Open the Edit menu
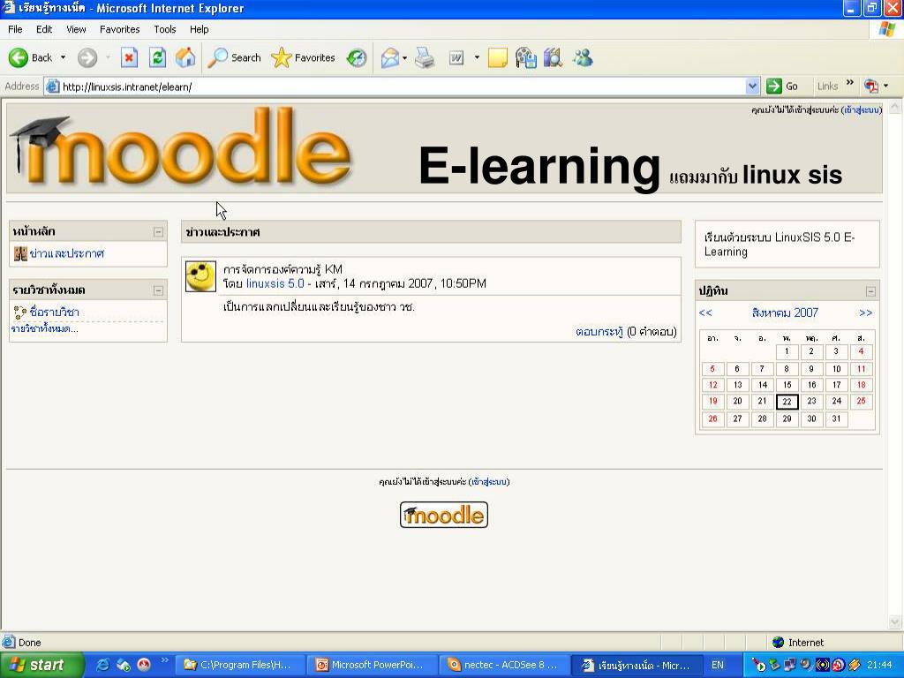 coord(44,29)
